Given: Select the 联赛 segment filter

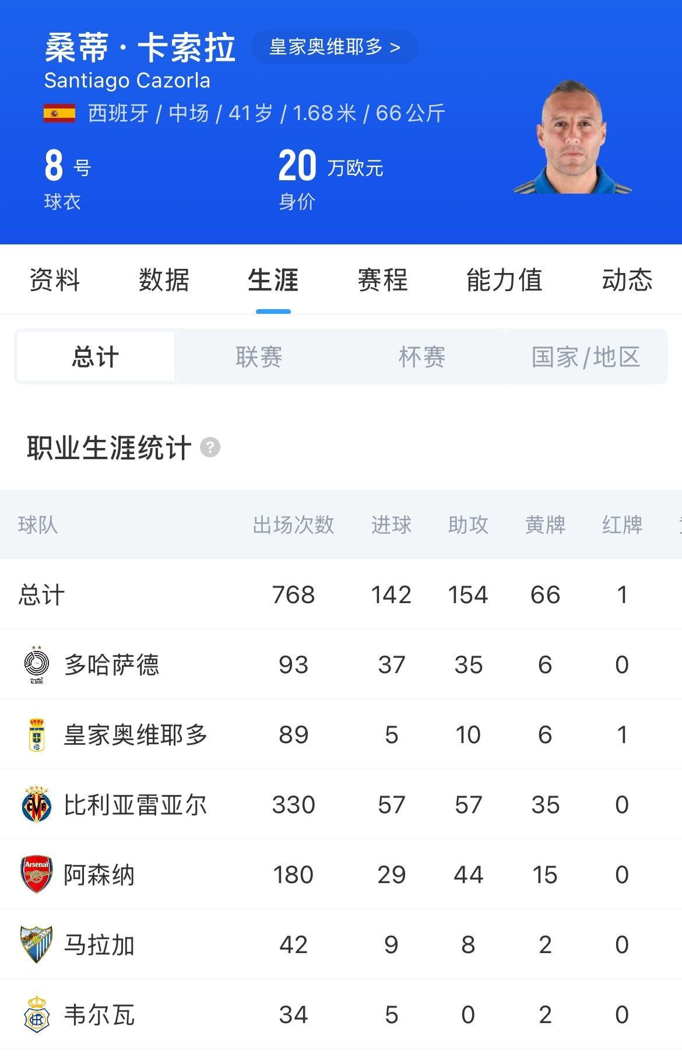Looking at the screenshot, I should [x=259, y=356].
